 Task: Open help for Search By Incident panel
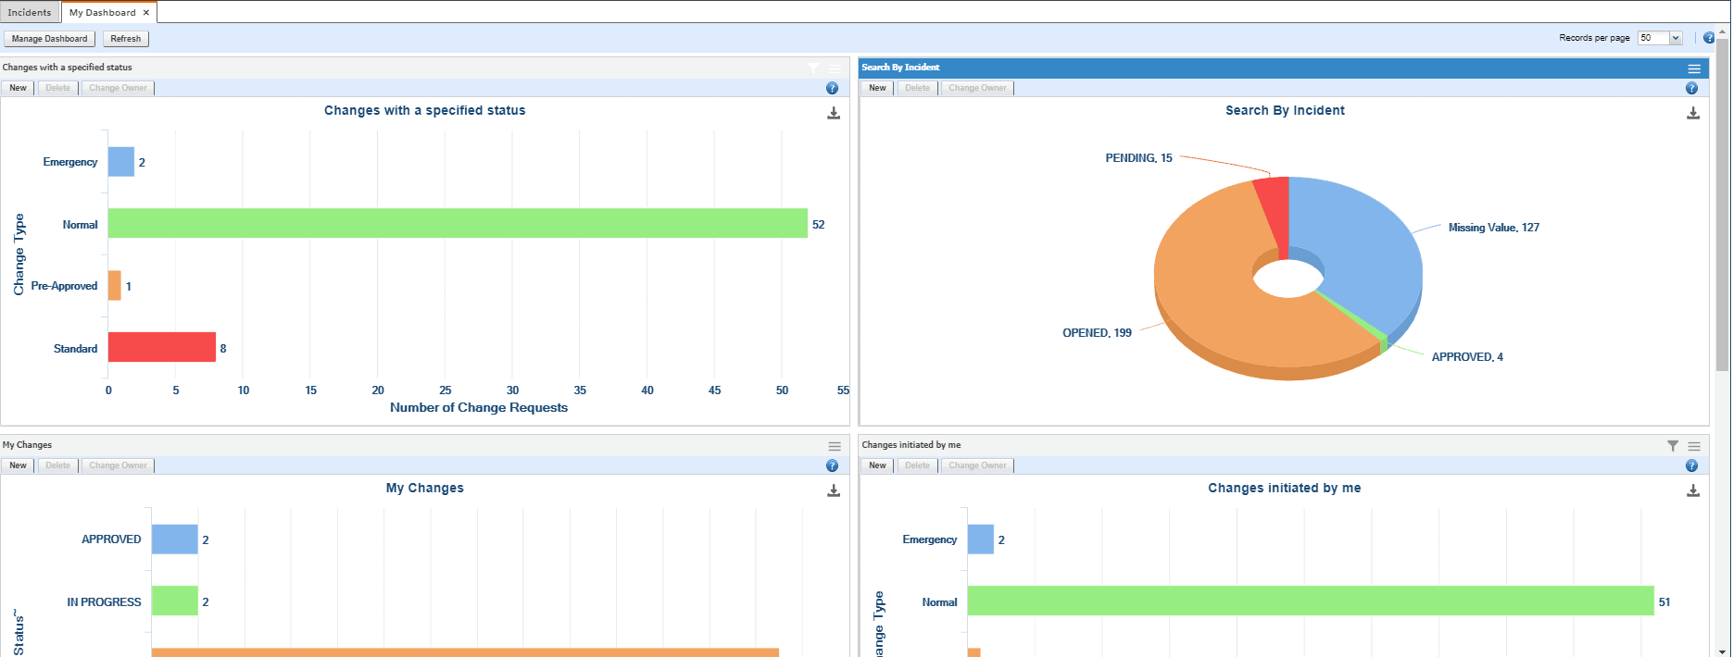pos(1691,88)
